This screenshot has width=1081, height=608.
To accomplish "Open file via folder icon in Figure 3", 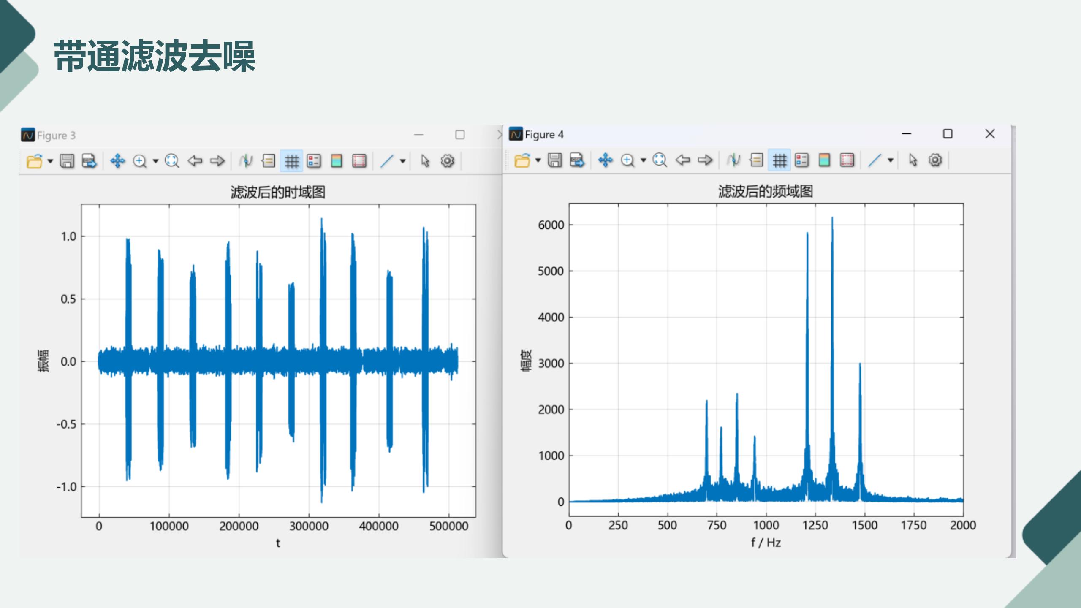I will 35,161.
